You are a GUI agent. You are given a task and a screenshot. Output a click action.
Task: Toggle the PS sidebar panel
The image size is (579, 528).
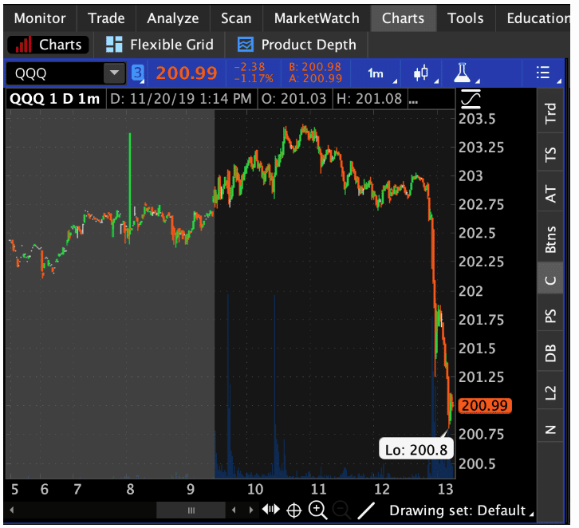pyautogui.click(x=550, y=316)
